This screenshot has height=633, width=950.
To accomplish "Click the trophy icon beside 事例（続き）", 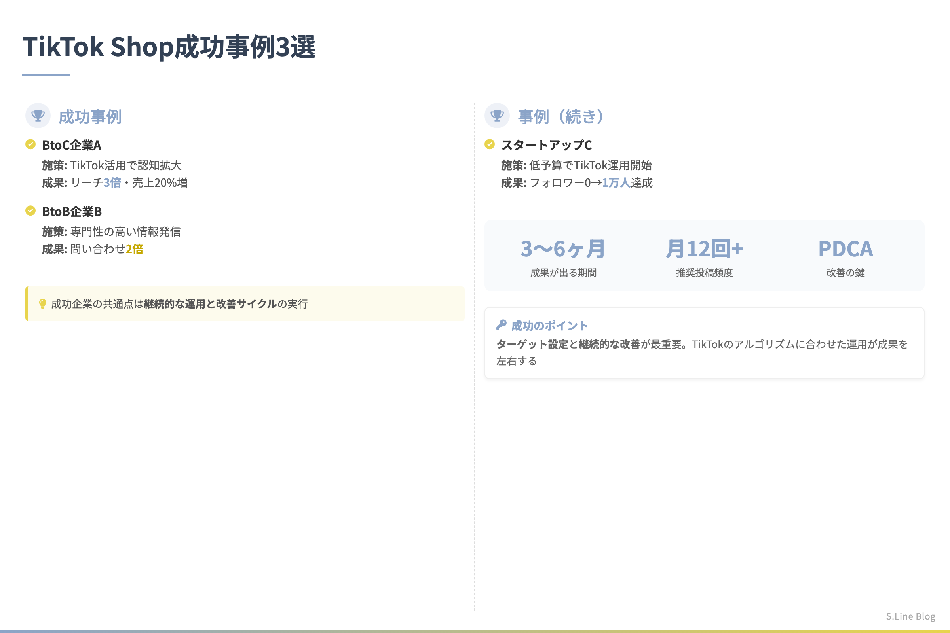I will [497, 116].
